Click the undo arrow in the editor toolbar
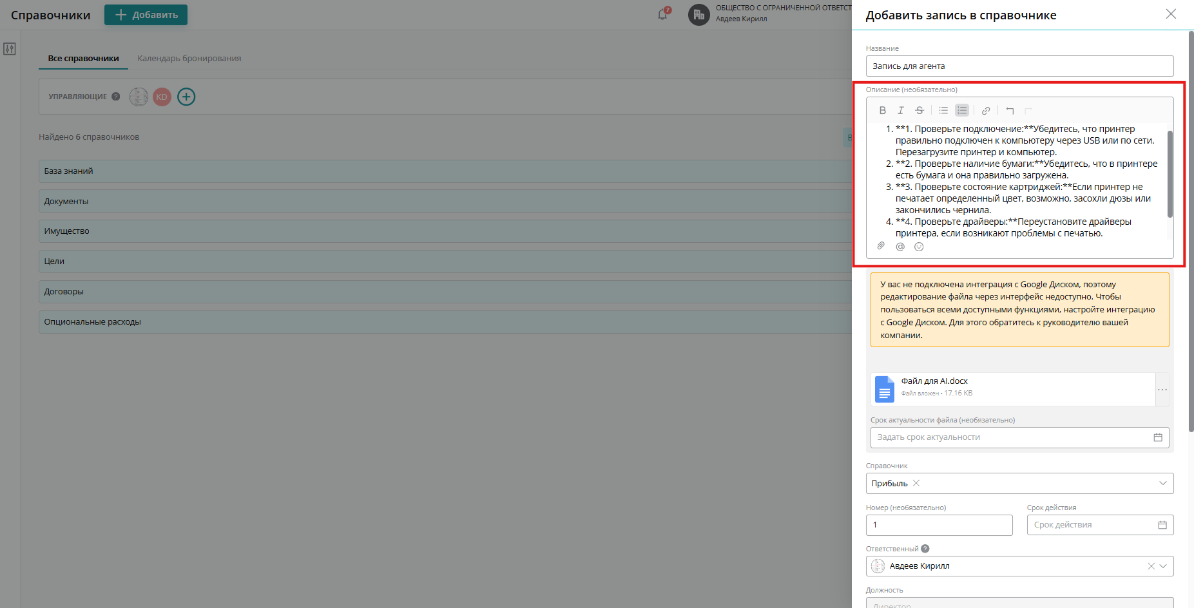 (x=1010, y=111)
